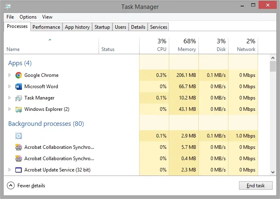Sort by the Status column header
Image resolution: width=280 pixels, height=199 pixels.
(x=119, y=46)
